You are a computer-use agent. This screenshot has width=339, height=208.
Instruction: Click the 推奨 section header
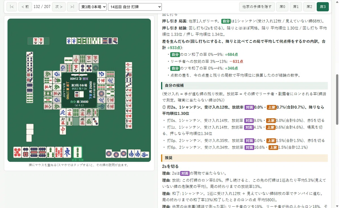click(x=244, y=158)
